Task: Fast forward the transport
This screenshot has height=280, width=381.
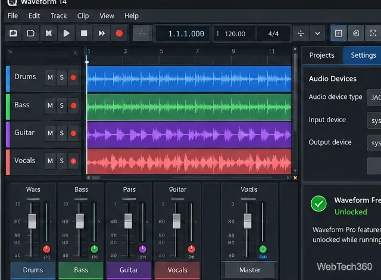Action: tap(102, 33)
